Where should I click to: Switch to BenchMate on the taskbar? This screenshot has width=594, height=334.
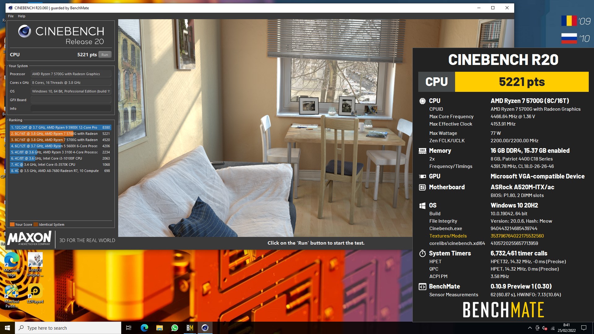tap(190, 328)
